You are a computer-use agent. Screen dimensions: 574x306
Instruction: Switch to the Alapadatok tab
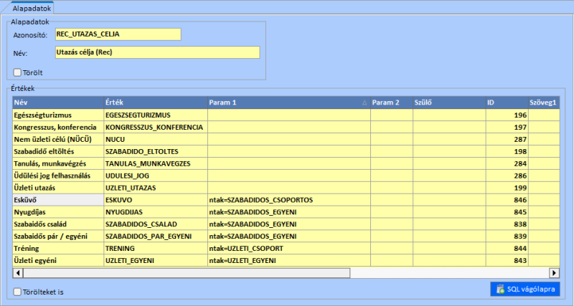32,8
